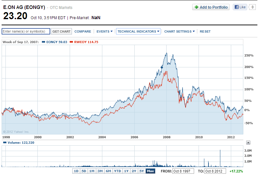Select the 3M time range

pyautogui.click(x=100, y=171)
